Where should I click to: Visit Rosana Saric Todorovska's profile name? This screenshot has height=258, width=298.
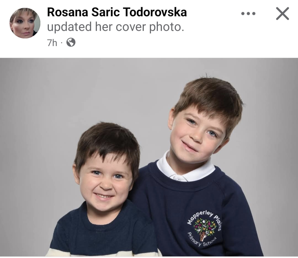pos(117,12)
